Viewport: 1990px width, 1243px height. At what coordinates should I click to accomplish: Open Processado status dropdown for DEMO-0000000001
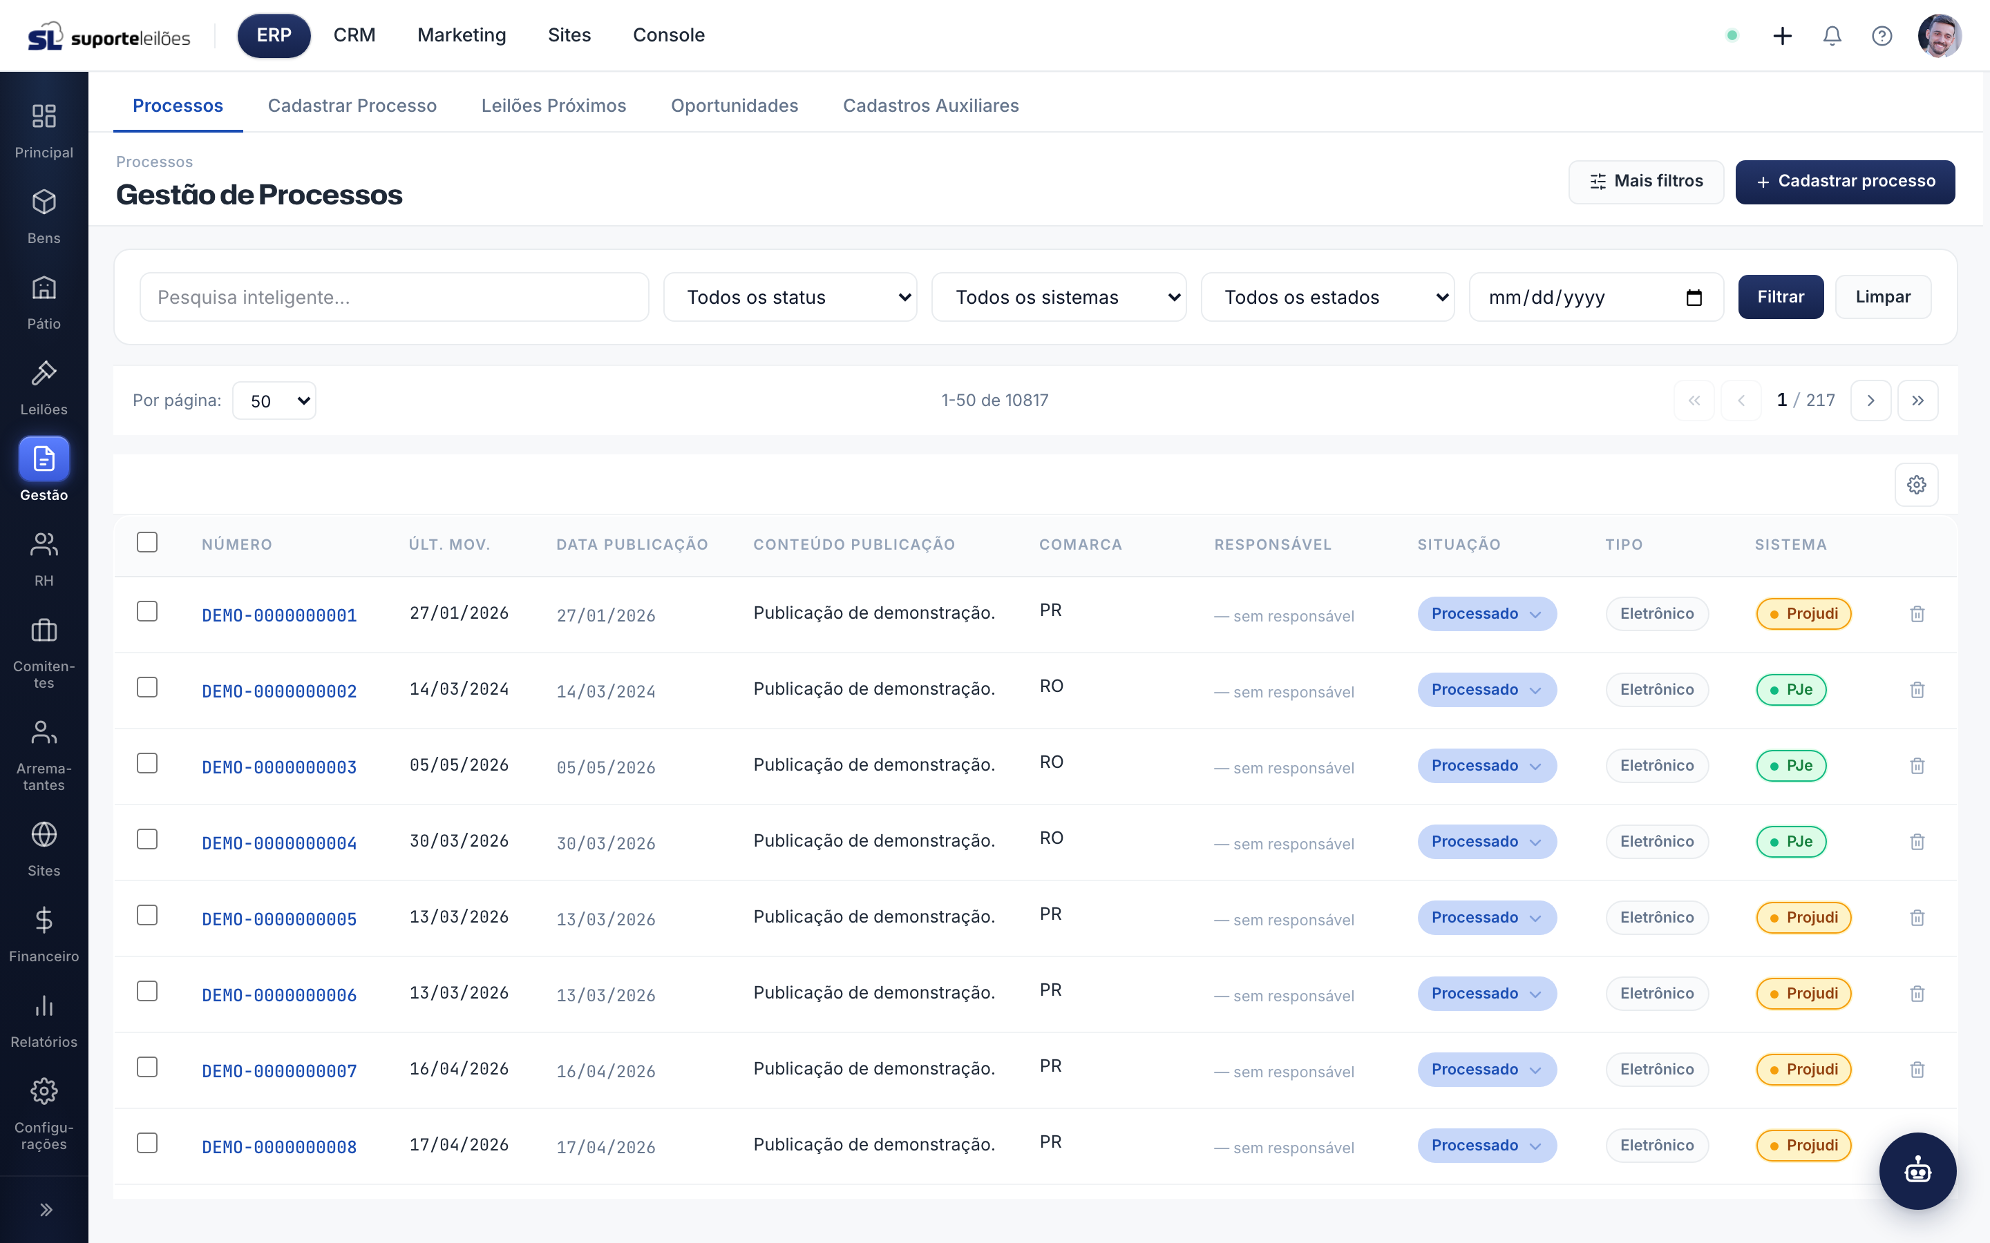click(x=1487, y=614)
